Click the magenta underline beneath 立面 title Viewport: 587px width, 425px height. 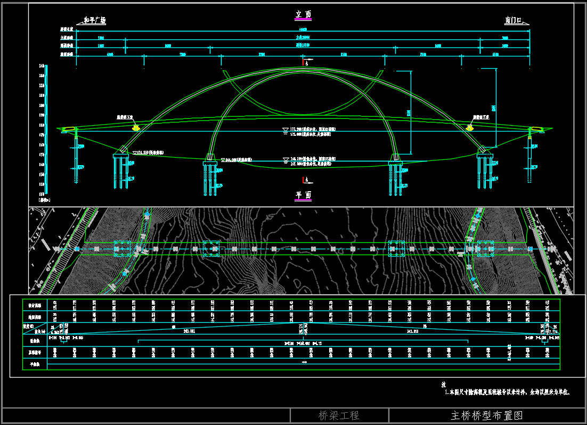[x=304, y=20]
